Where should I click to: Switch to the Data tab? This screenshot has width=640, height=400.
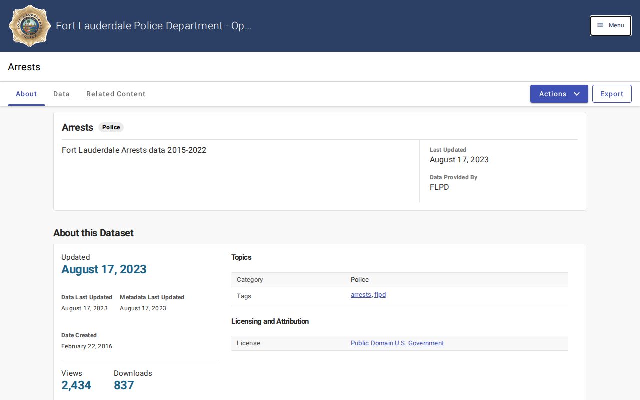62,94
